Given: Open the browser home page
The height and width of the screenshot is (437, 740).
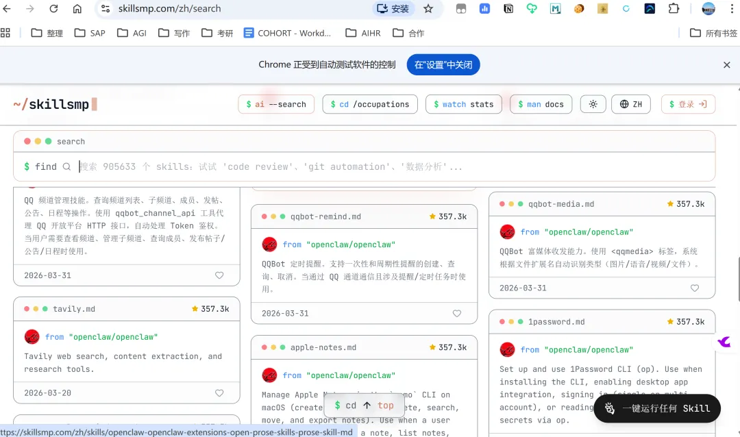Looking at the screenshot, I should point(77,8).
